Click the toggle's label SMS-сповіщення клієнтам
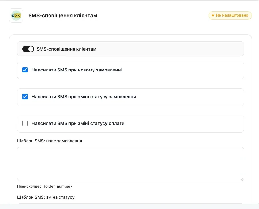 [x=67, y=49]
